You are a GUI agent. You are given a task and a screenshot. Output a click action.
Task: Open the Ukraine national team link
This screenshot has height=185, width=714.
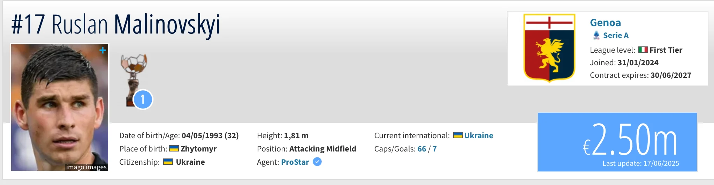coord(478,135)
